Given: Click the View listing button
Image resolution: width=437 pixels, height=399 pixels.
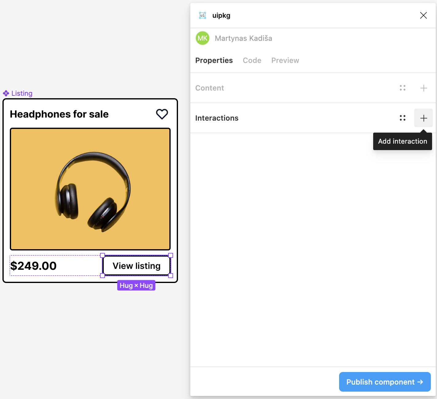Looking at the screenshot, I should point(137,266).
